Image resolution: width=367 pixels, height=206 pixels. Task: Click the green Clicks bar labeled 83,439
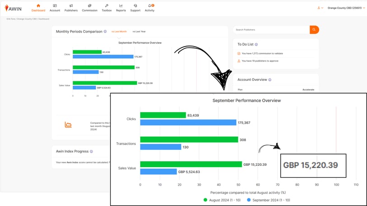[163, 115]
